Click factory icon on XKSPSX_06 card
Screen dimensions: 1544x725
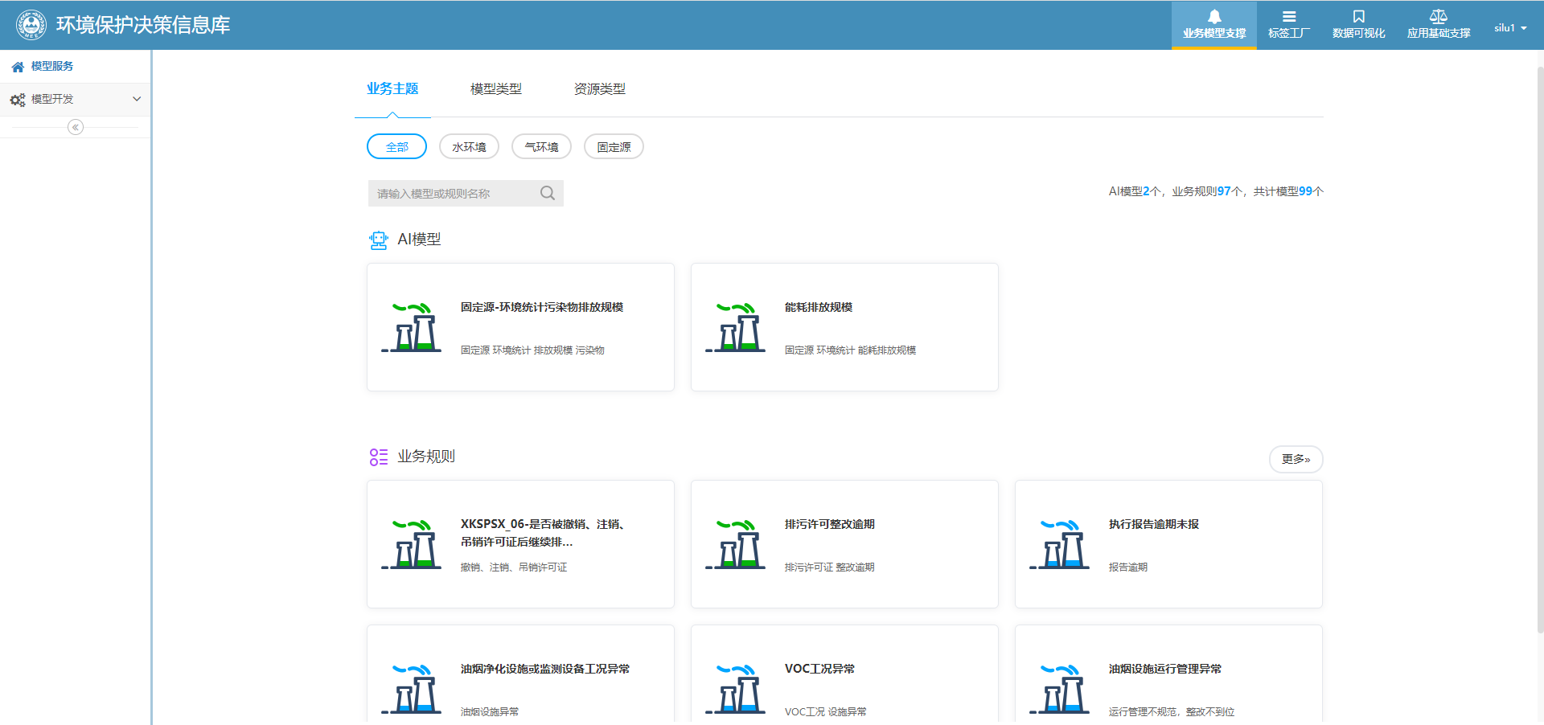[x=412, y=545]
